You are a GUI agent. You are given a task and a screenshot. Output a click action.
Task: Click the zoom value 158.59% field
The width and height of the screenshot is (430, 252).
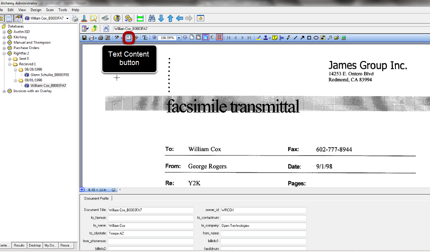click(167, 38)
